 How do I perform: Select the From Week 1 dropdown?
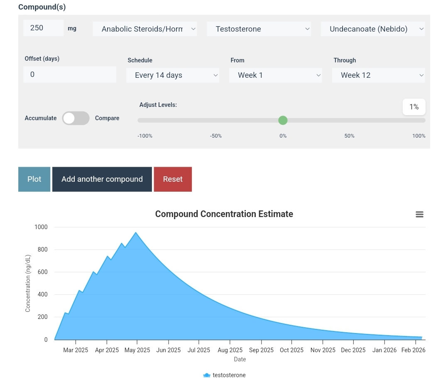[276, 75]
